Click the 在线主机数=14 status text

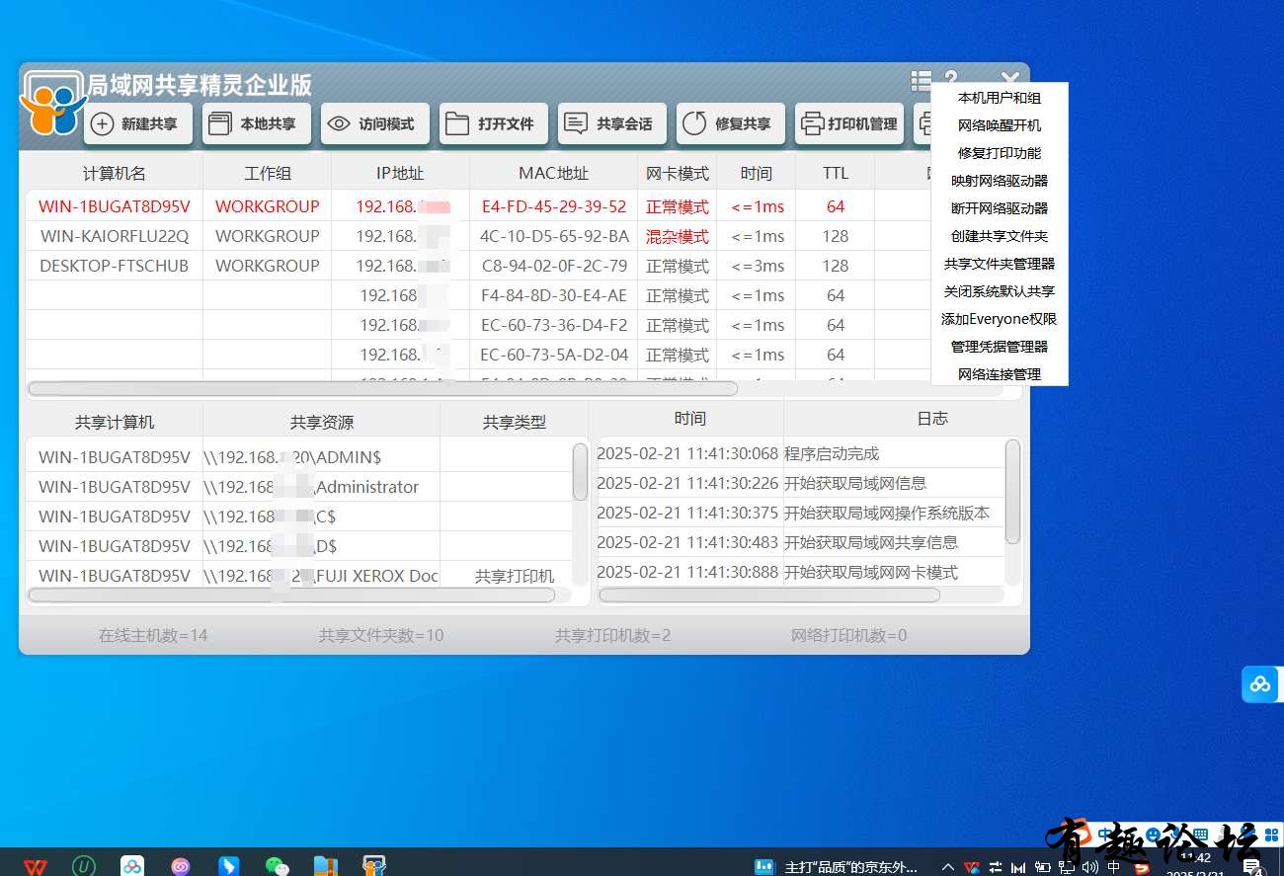153,635
